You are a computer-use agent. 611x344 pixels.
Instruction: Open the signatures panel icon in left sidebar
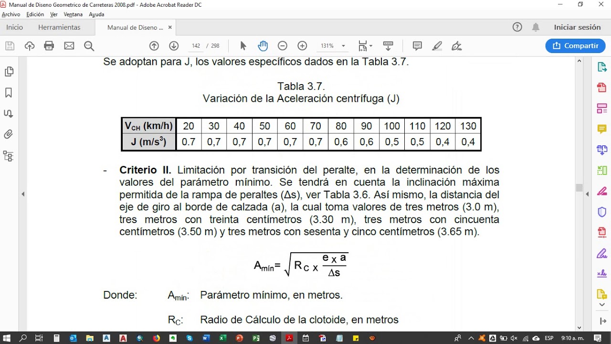(9, 114)
